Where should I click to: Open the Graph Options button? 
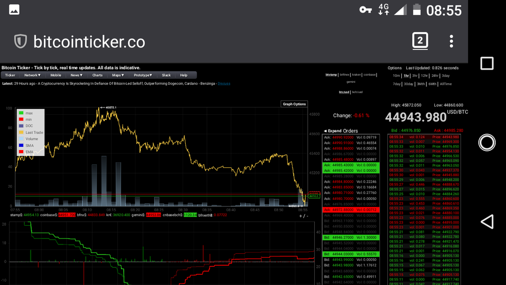[x=294, y=104]
